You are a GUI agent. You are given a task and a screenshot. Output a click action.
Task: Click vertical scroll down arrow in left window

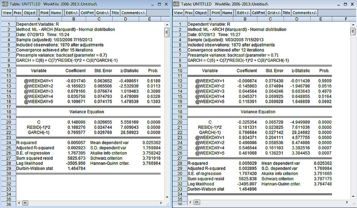pyautogui.click(x=167, y=197)
